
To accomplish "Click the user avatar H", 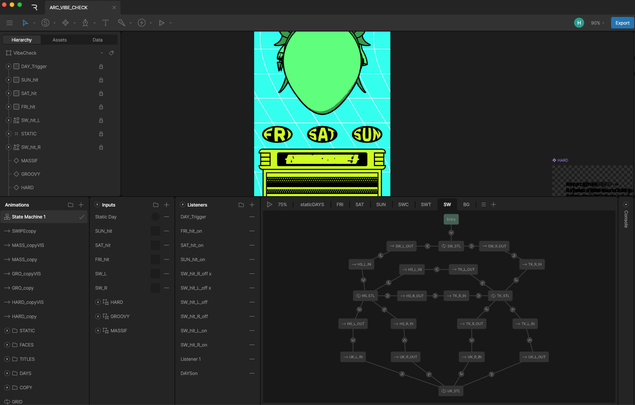I will [x=579, y=23].
